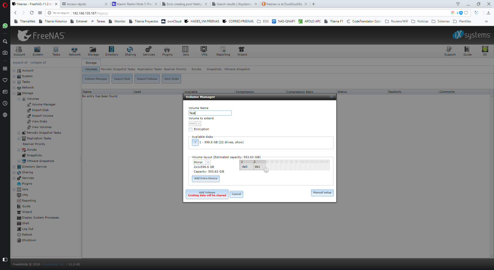Expand Replication Tasks tree node

click(x=19, y=138)
